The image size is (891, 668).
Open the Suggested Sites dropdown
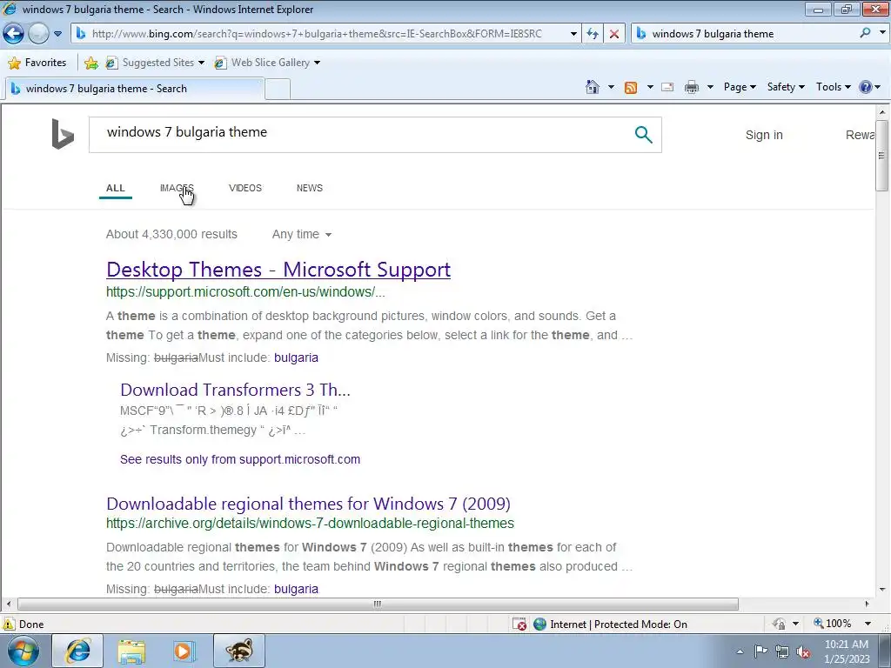point(155,63)
